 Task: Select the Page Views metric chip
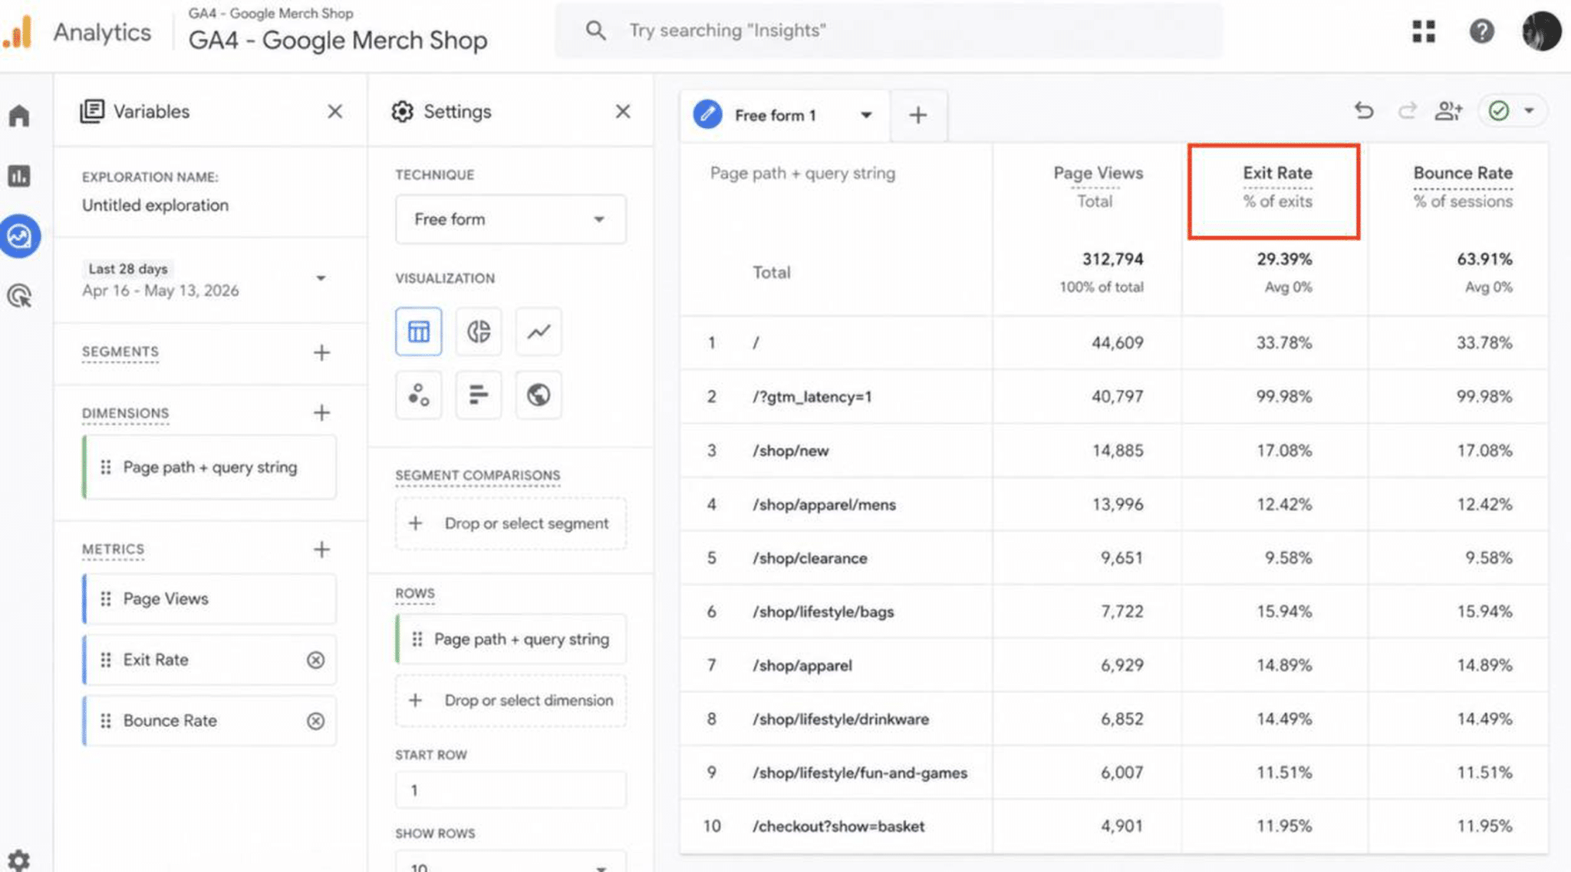tap(209, 599)
